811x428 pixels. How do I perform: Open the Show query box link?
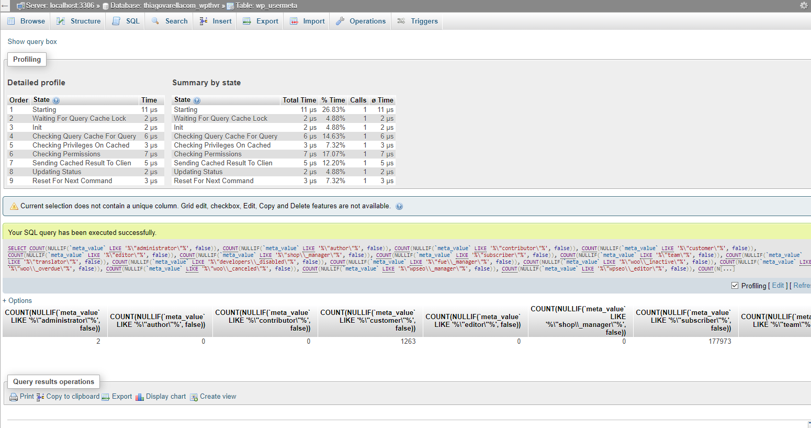[32, 41]
